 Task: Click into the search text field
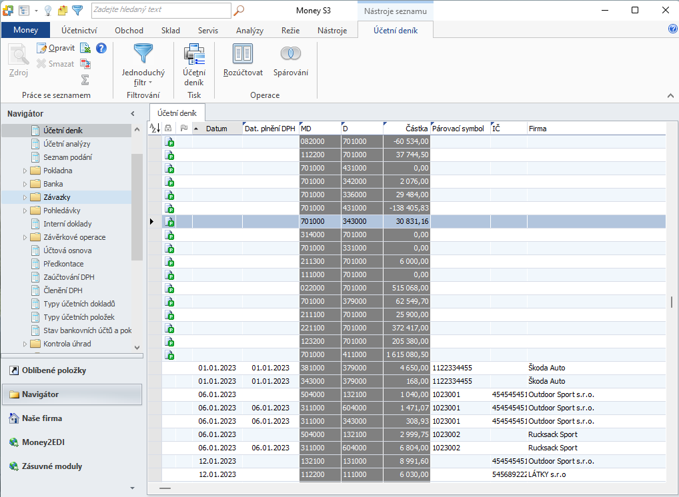161,10
